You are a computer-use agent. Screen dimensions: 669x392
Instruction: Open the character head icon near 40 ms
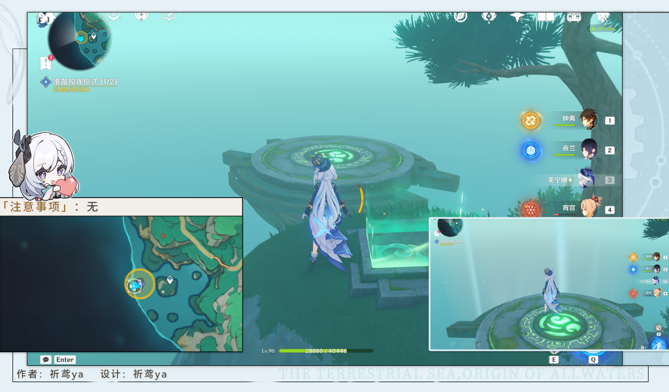602,17
